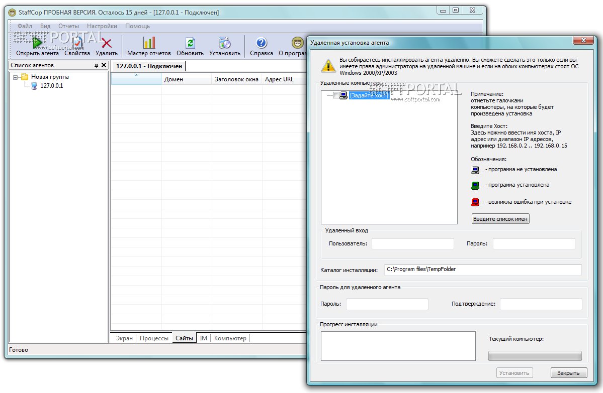Open Справка help icon
Viewport: 603px width, 393px height.
pos(262,43)
